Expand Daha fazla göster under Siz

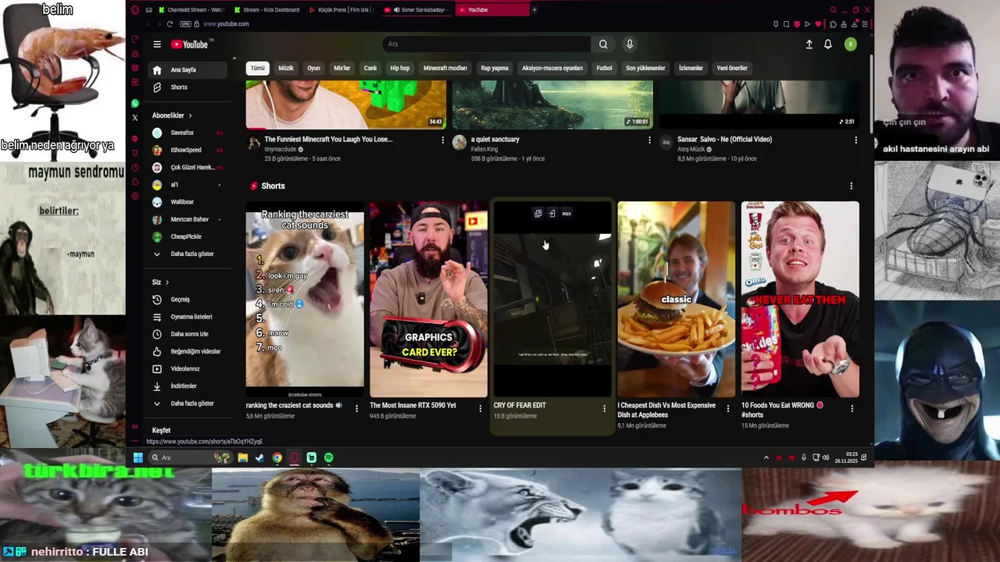[187, 404]
